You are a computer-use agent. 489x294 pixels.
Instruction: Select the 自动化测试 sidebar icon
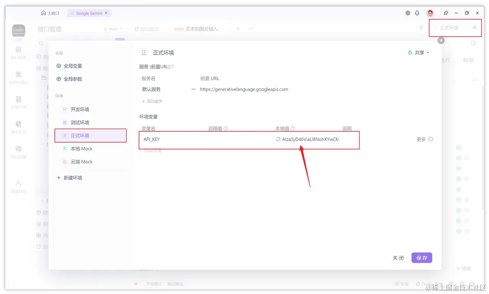[18, 78]
